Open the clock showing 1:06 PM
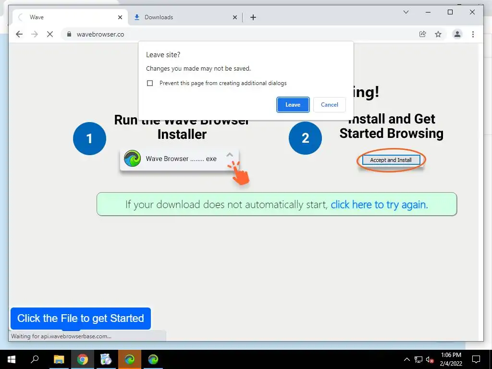 tap(451, 359)
